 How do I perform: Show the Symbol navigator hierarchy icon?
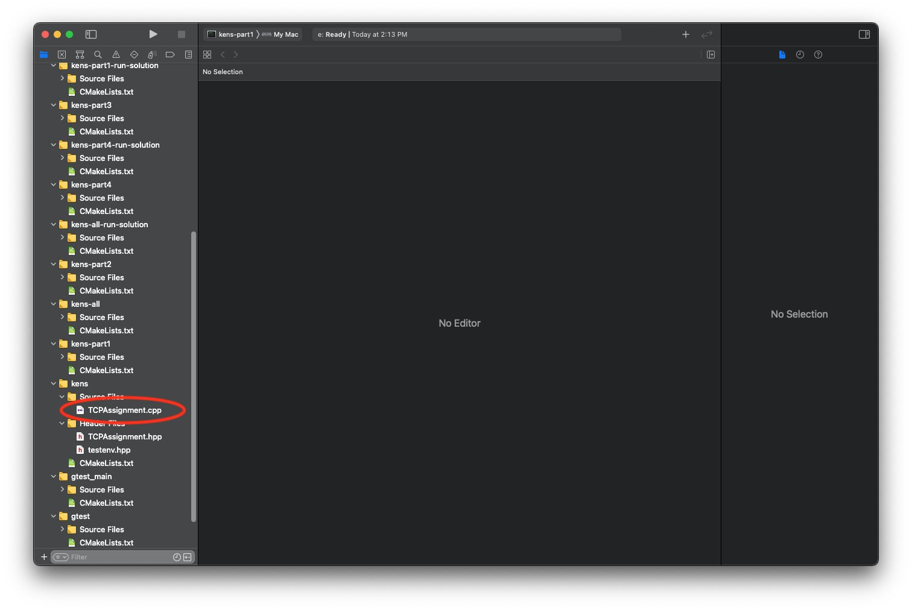80,54
